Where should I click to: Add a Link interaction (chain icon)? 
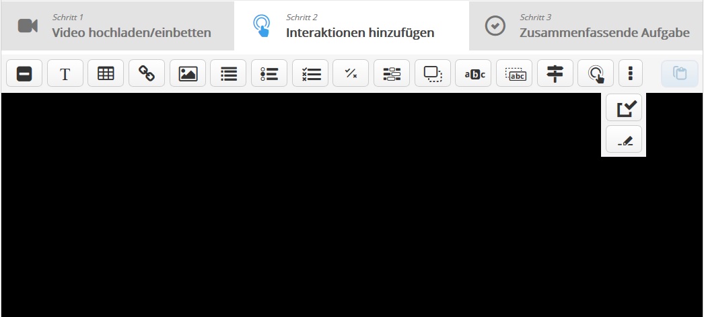146,73
